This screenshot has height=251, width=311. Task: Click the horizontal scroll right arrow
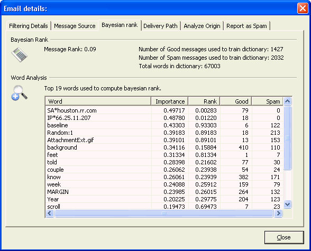(x=278, y=213)
